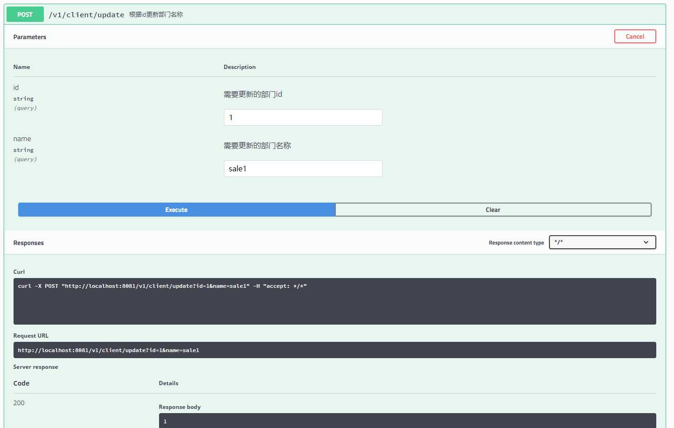Click the summary 根据id更新部门名称

pyautogui.click(x=156, y=14)
